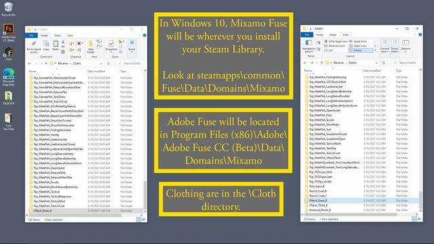Click Back arrow in right Cloth window

click(x=305, y=63)
